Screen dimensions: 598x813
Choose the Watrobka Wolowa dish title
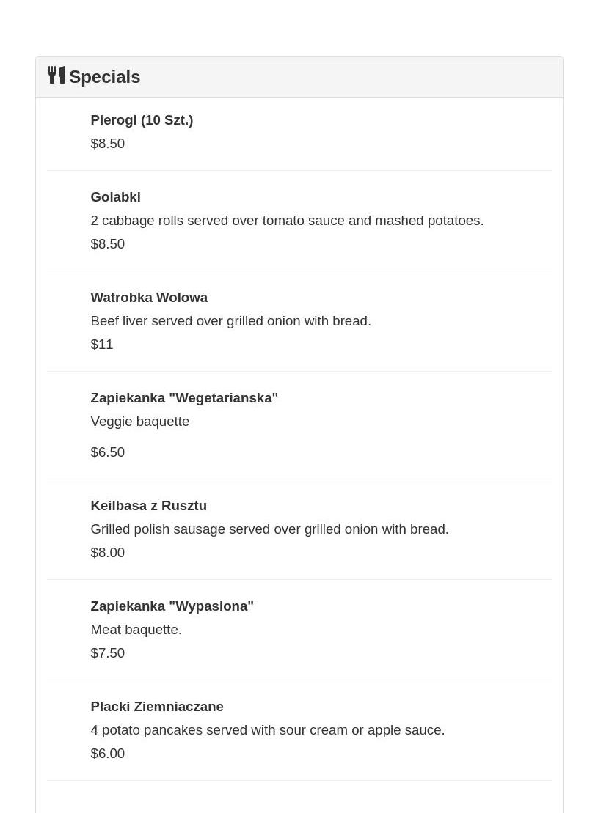point(149,298)
